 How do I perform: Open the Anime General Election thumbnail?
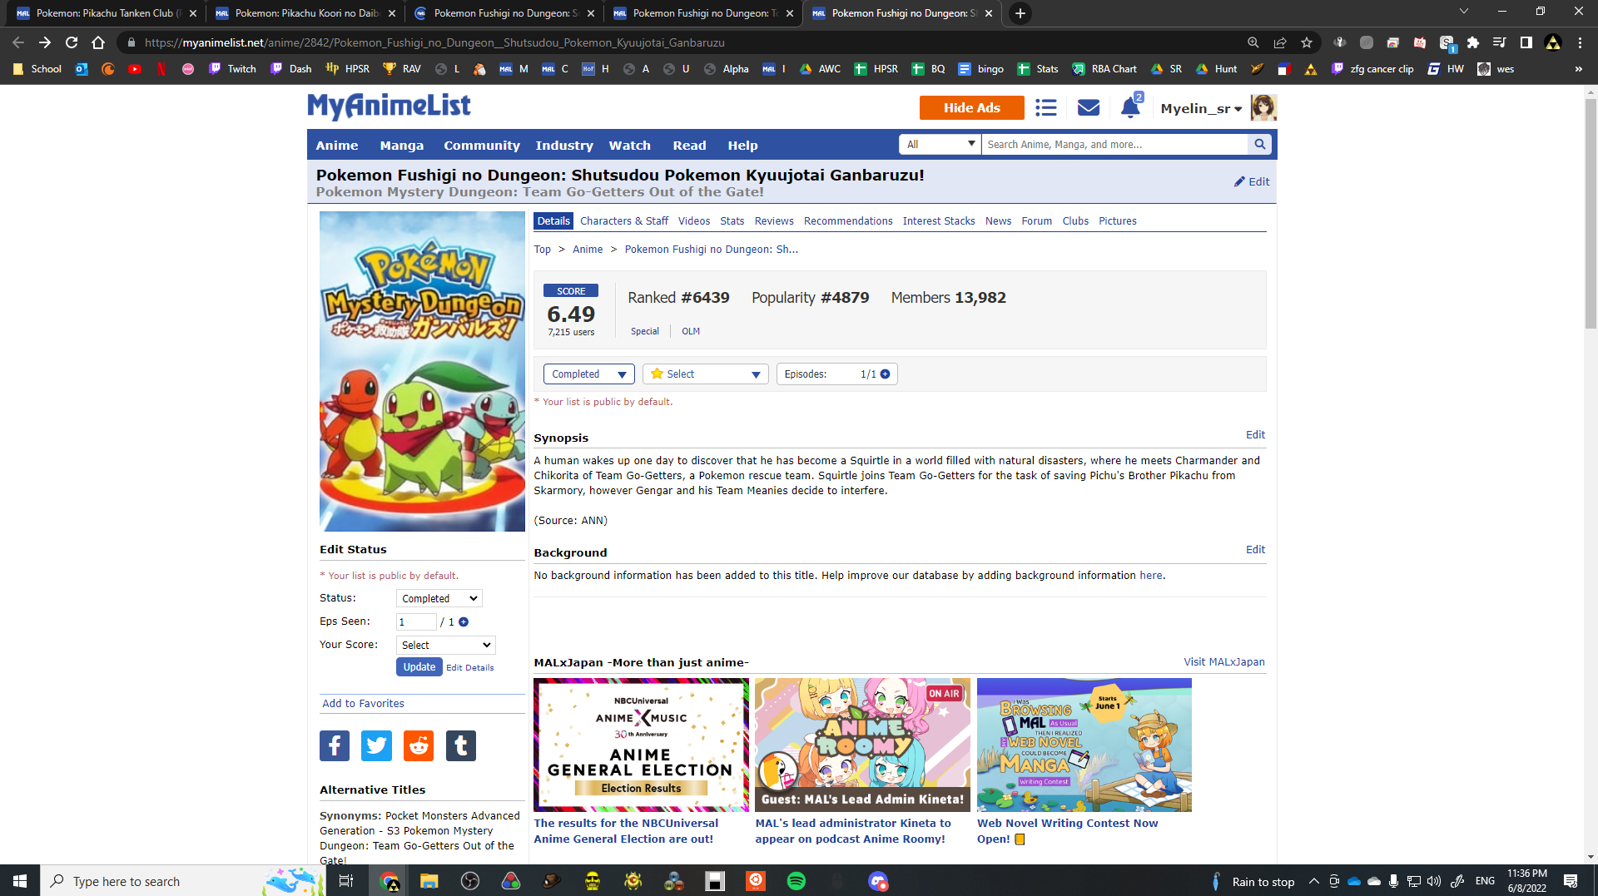click(x=641, y=745)
